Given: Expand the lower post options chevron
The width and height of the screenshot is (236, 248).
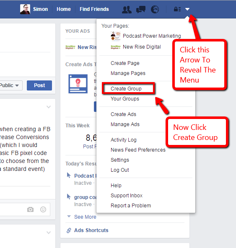Looking at the screenshot, I should 49,232.
